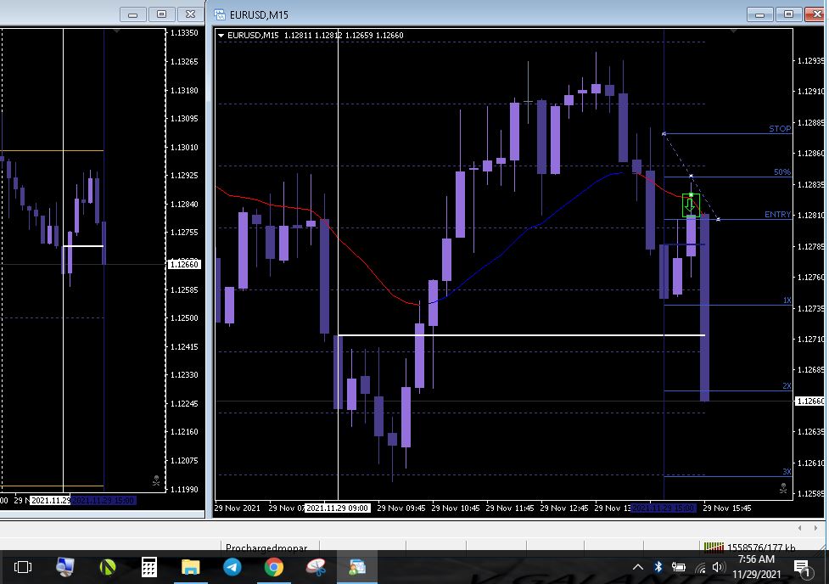Click the skull icon in the left chart window
Image resolution: width=829 pixels, height=584 pixels.
click(x=156, y=480)
